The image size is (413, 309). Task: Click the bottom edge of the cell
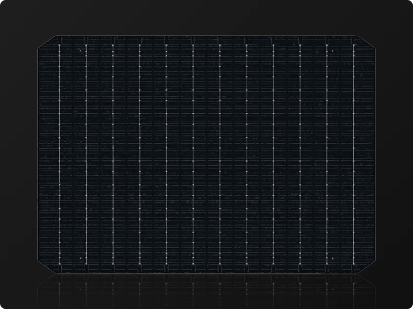point(206,274)
